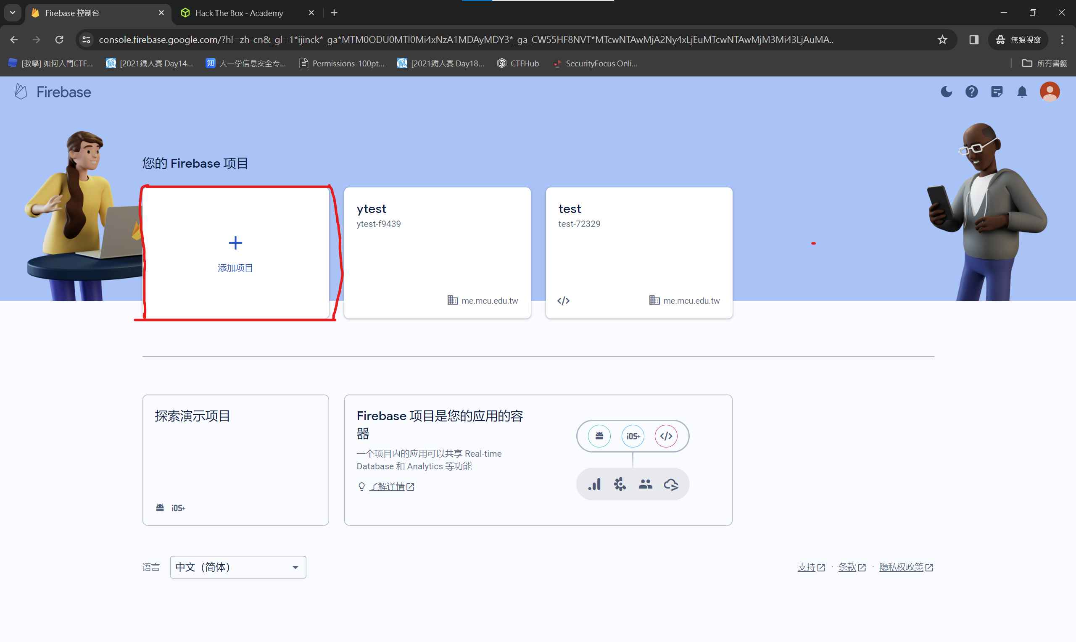
Task: Switch to Hack The Box Academy tab
Action: (239, 13)
